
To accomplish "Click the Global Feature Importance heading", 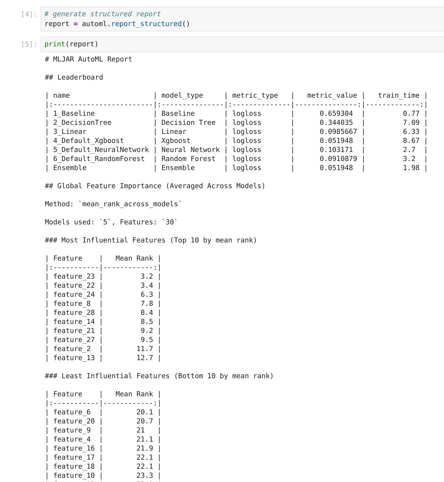I will 155,186.
